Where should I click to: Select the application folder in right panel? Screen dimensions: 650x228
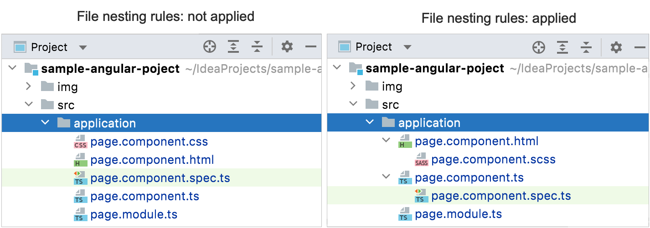click(429, 123)
